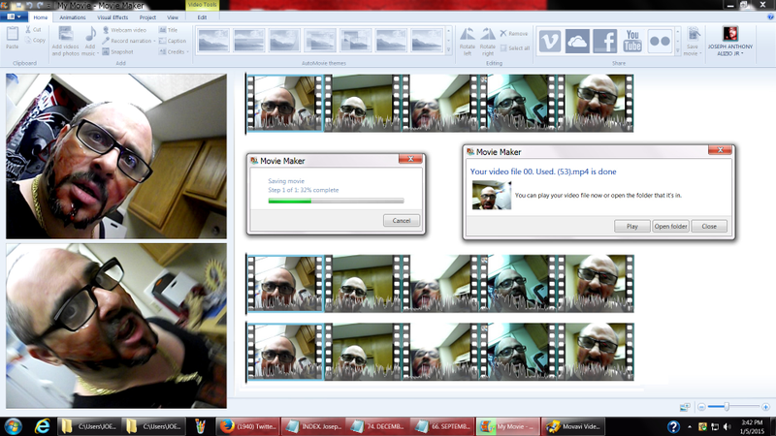Click Play in the done dialog
This screenshot has height=436, width=776.
coord(632,226)
